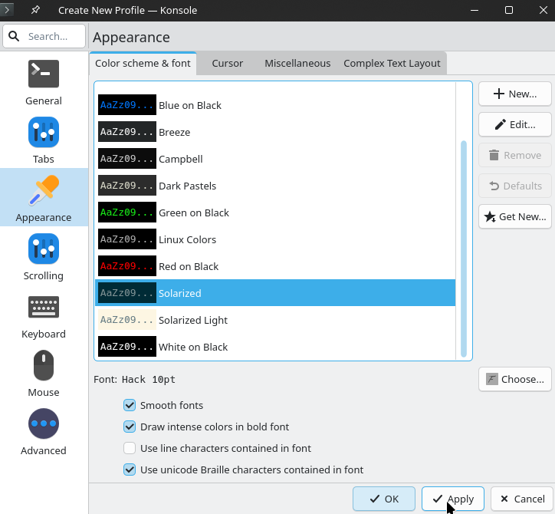Open the General settings page
This screenshot has width=555, height=514.
44,82
